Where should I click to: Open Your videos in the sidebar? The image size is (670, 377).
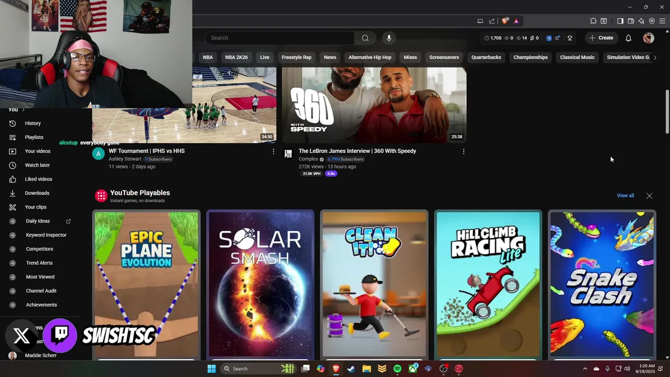point(39,151)
